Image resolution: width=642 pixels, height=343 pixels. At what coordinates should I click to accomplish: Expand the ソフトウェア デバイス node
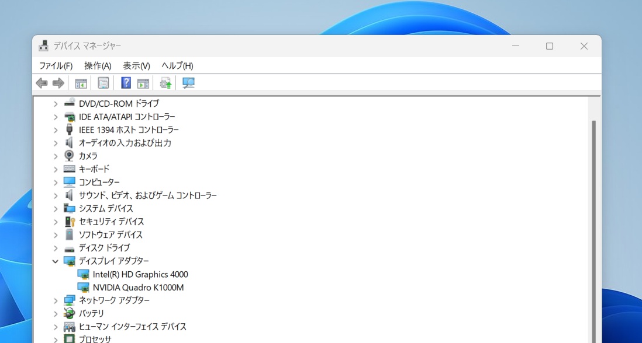pos(56,235)
